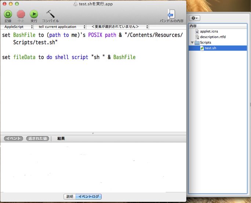Open the AppleScript language dropdown
Viewport: 251px width, 203px height.
17,27
